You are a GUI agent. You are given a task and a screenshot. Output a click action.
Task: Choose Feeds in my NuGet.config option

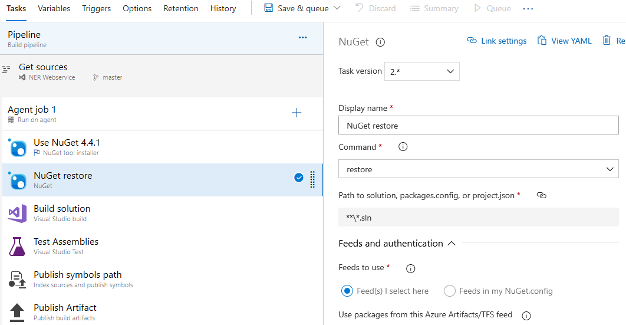pos(450,291)
